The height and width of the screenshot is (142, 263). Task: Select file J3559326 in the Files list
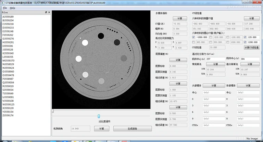point(8,50)
